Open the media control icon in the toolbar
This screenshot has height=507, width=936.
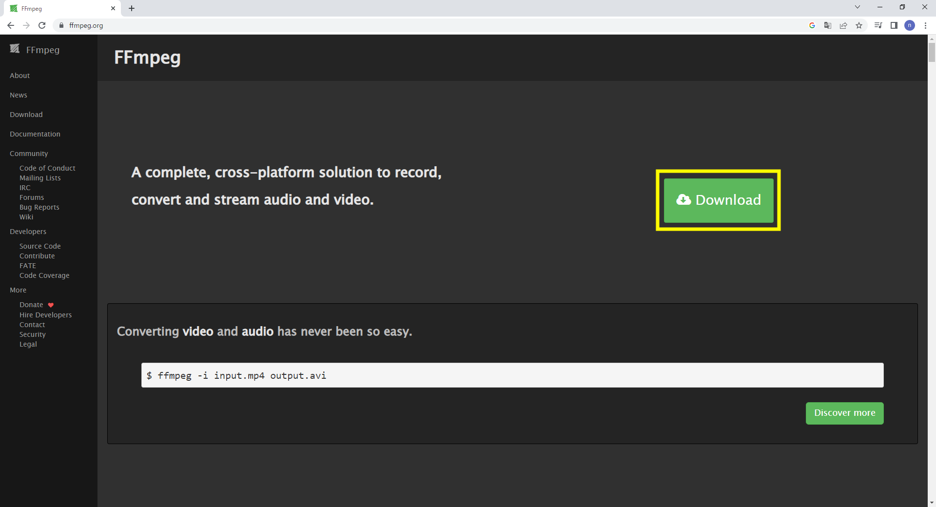878,25
